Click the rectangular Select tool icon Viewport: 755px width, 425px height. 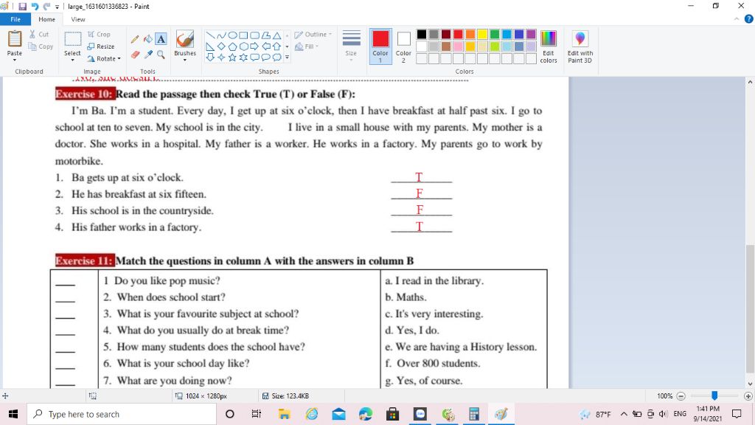pyautogui.click(x=73, y=39)
